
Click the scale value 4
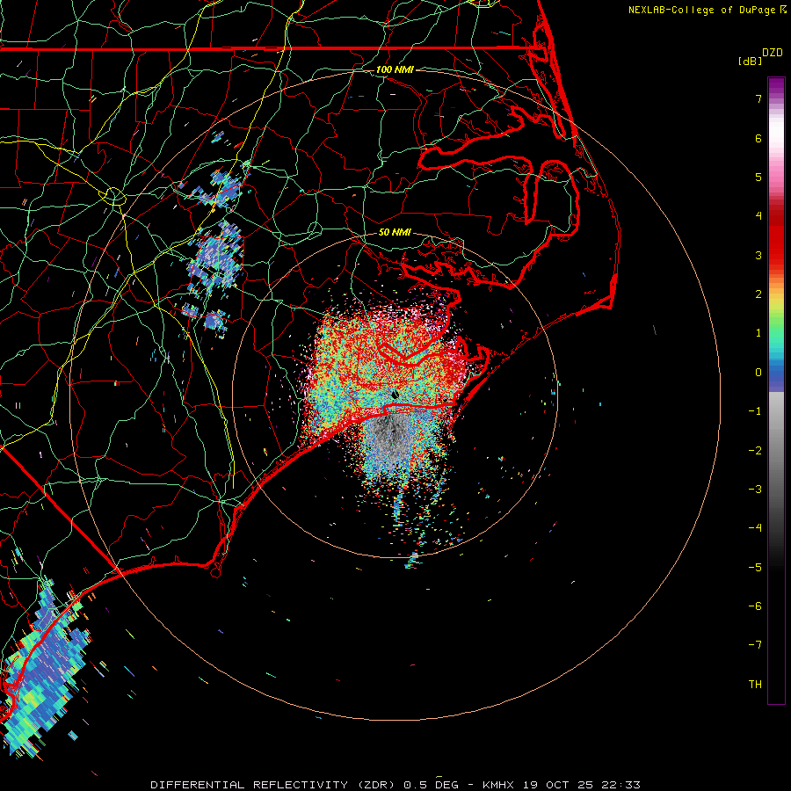pyautogui.click(x=758, y=216)
